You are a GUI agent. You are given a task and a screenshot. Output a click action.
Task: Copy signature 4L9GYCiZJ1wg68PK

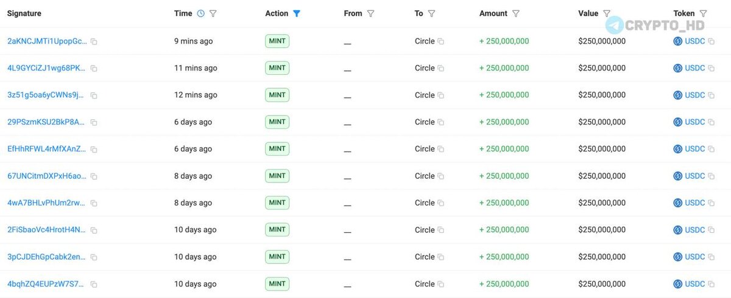click(94, 69)
